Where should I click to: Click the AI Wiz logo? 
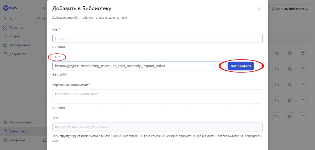click(10, 8)
